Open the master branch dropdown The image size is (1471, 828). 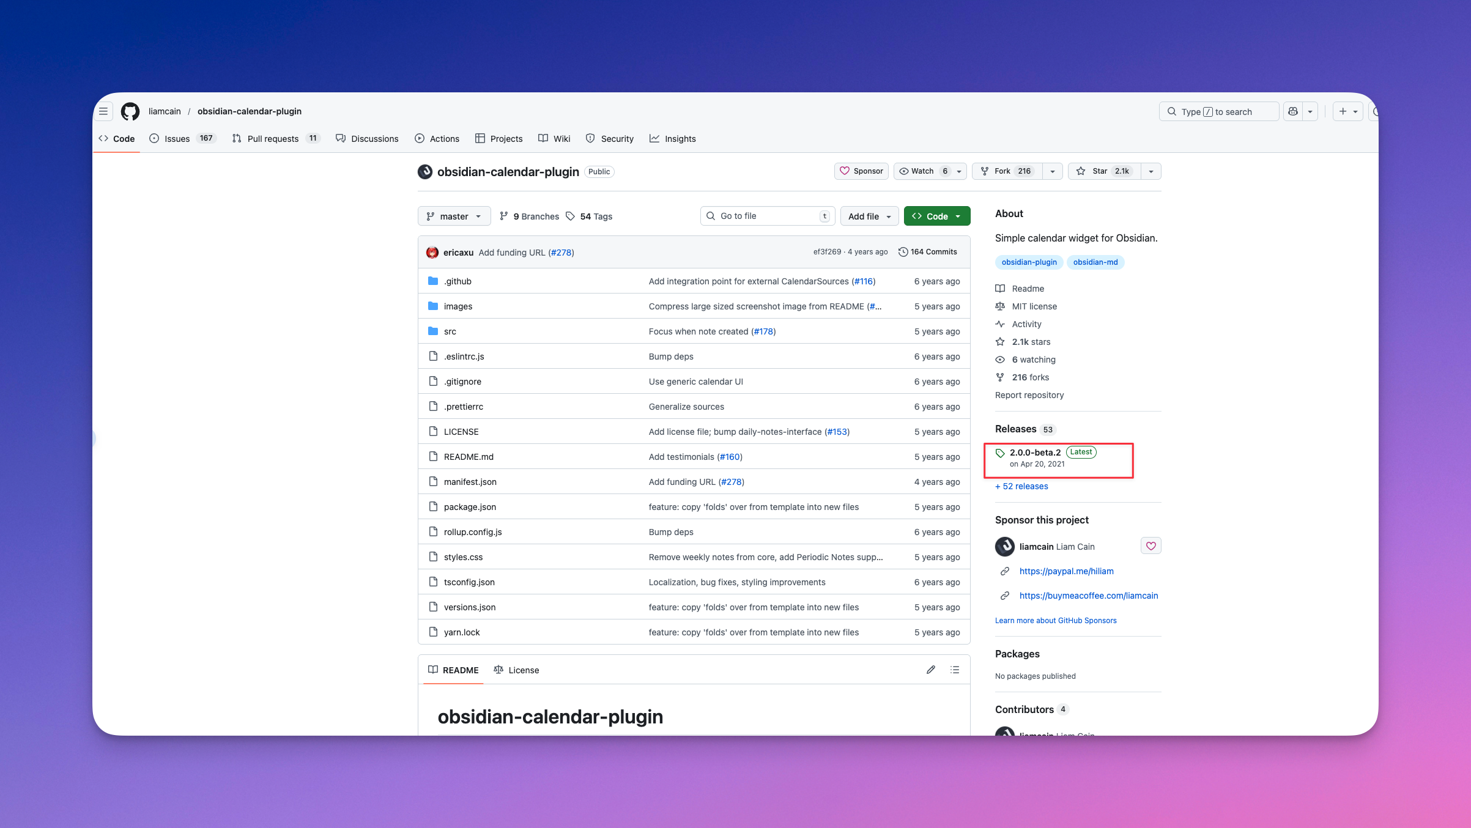point(454,216)
